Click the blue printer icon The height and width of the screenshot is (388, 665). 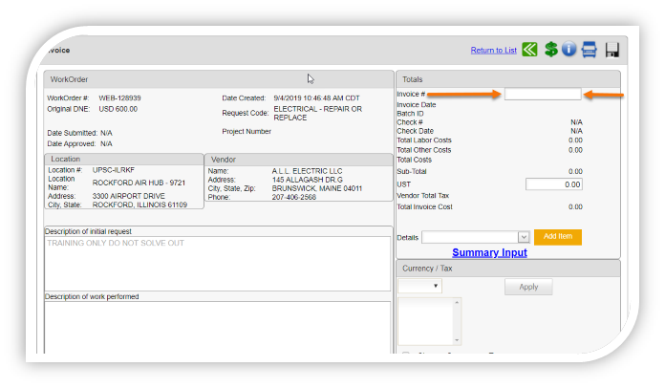pos(590,50)
